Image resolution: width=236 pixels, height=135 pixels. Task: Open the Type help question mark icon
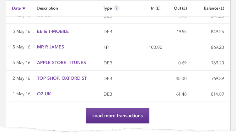click(116, 8)
